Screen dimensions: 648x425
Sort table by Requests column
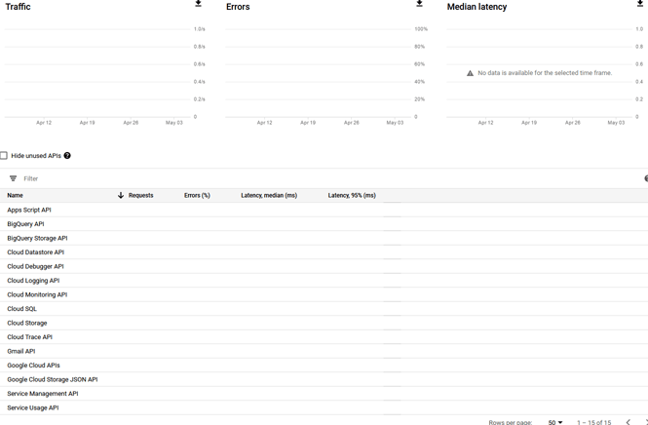[x=140, y=195]
